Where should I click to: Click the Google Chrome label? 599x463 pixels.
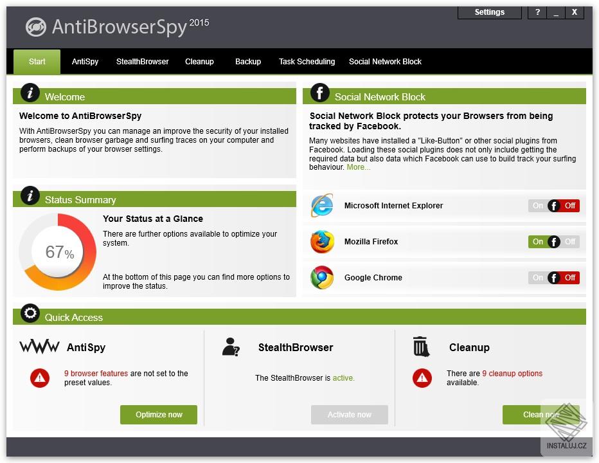click(373, 278)
